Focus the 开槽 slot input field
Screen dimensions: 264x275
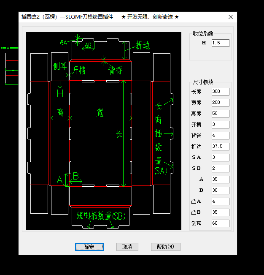click(x=220, y=125)
